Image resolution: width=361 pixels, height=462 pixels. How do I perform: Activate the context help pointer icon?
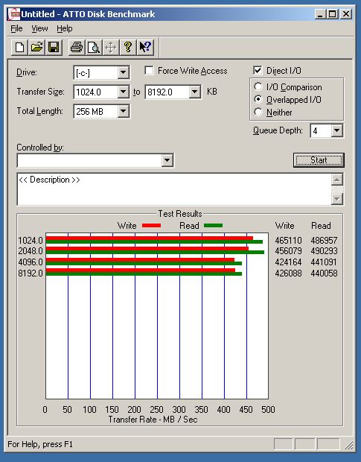tap(145, 47)
